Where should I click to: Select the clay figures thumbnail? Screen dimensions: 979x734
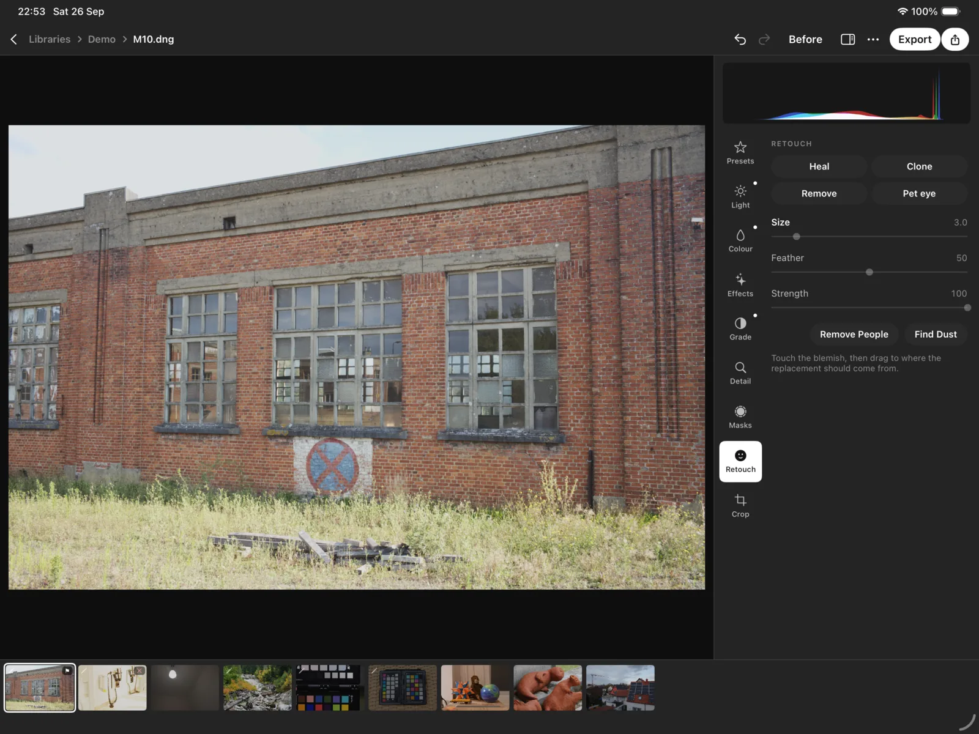[x=548, y=688]
